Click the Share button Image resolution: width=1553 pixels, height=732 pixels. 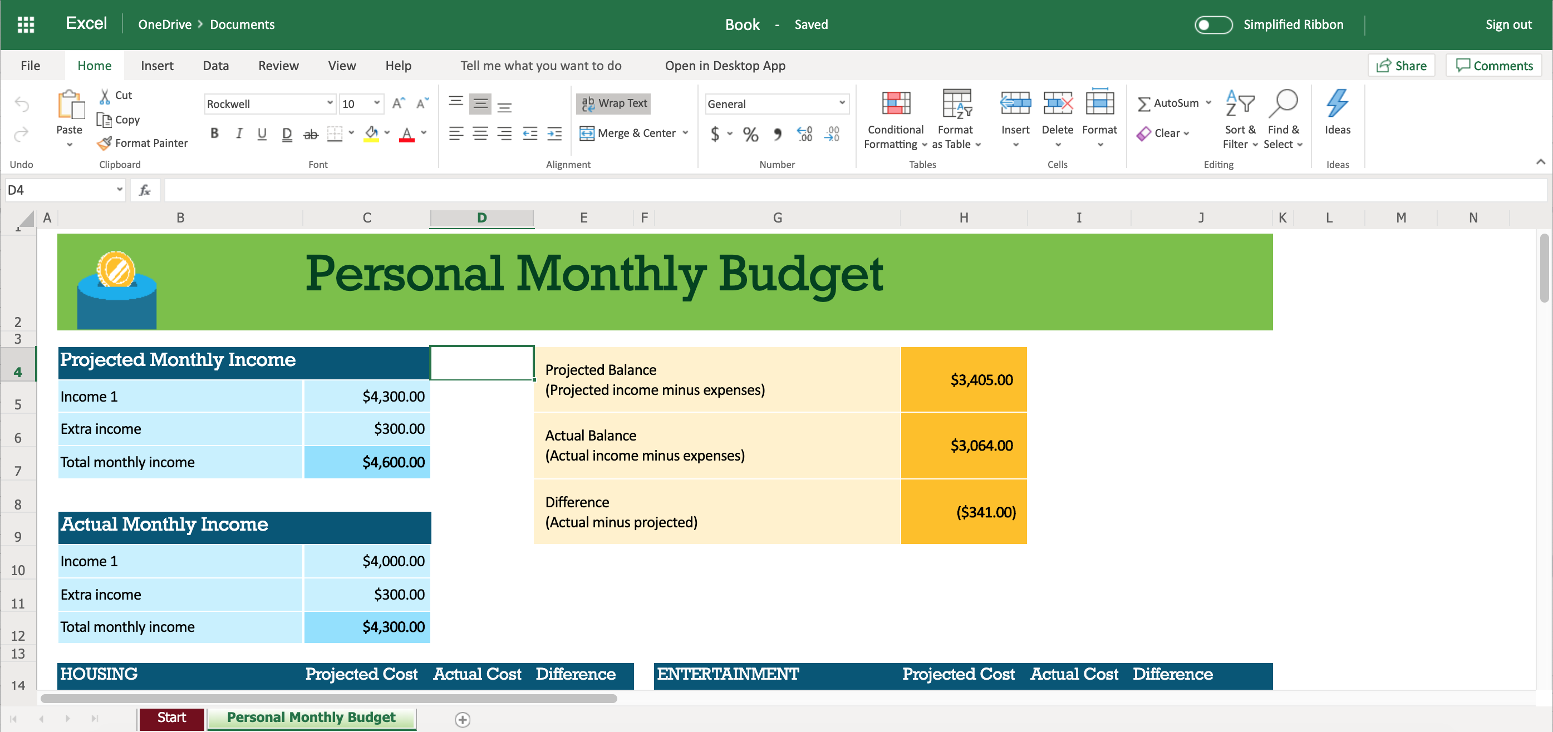pos(1402,65)
